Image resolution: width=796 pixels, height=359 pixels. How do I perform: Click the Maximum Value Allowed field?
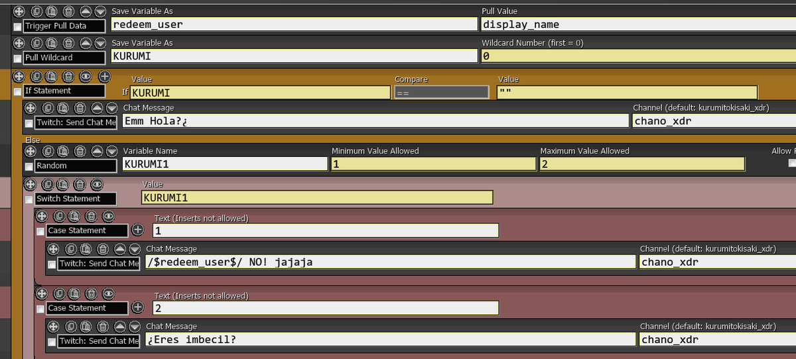click(642, 164)
